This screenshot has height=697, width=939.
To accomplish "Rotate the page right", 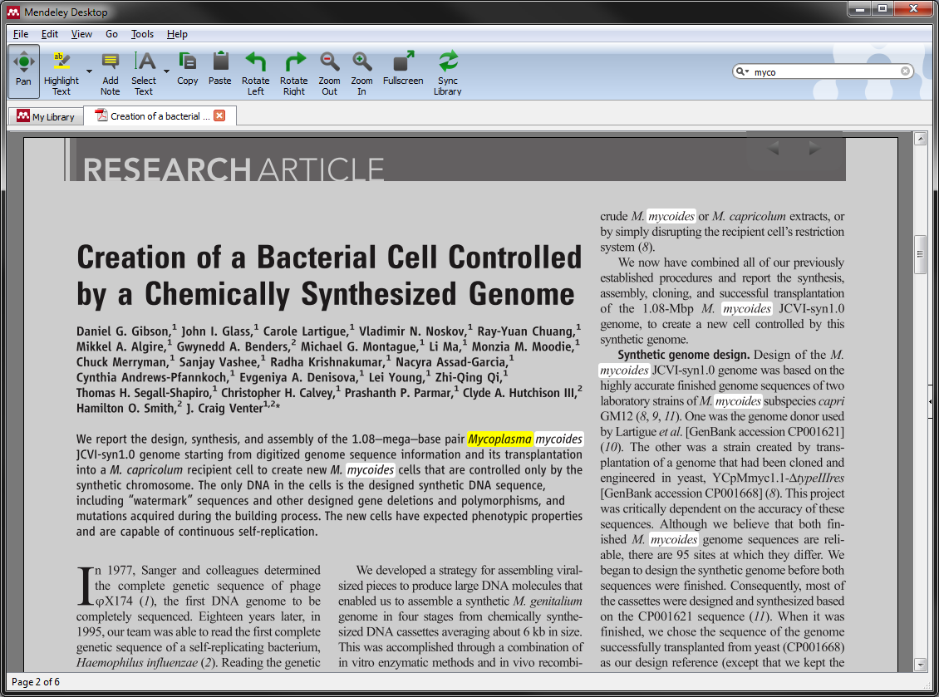I will [294, 74].
